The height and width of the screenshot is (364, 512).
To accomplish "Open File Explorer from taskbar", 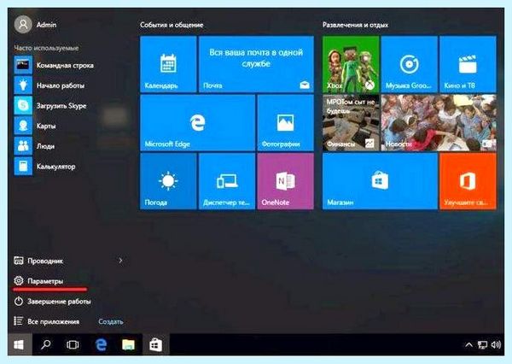I will [x=128, y=344].
